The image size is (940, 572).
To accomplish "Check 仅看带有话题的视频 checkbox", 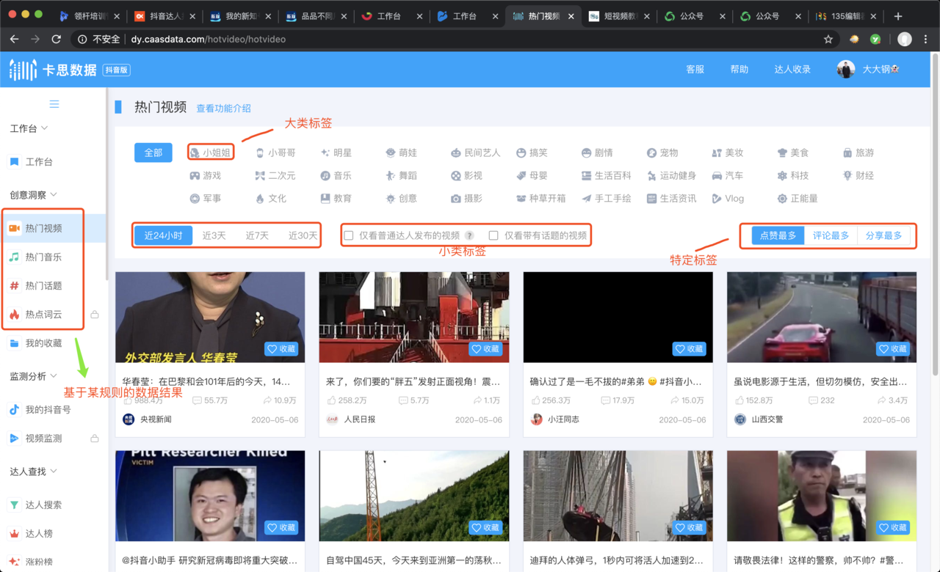I will click(493, 235).
